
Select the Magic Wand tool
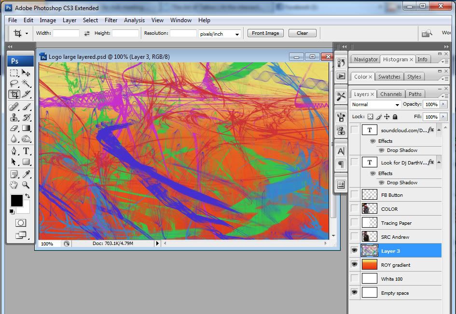click(26, 84)
